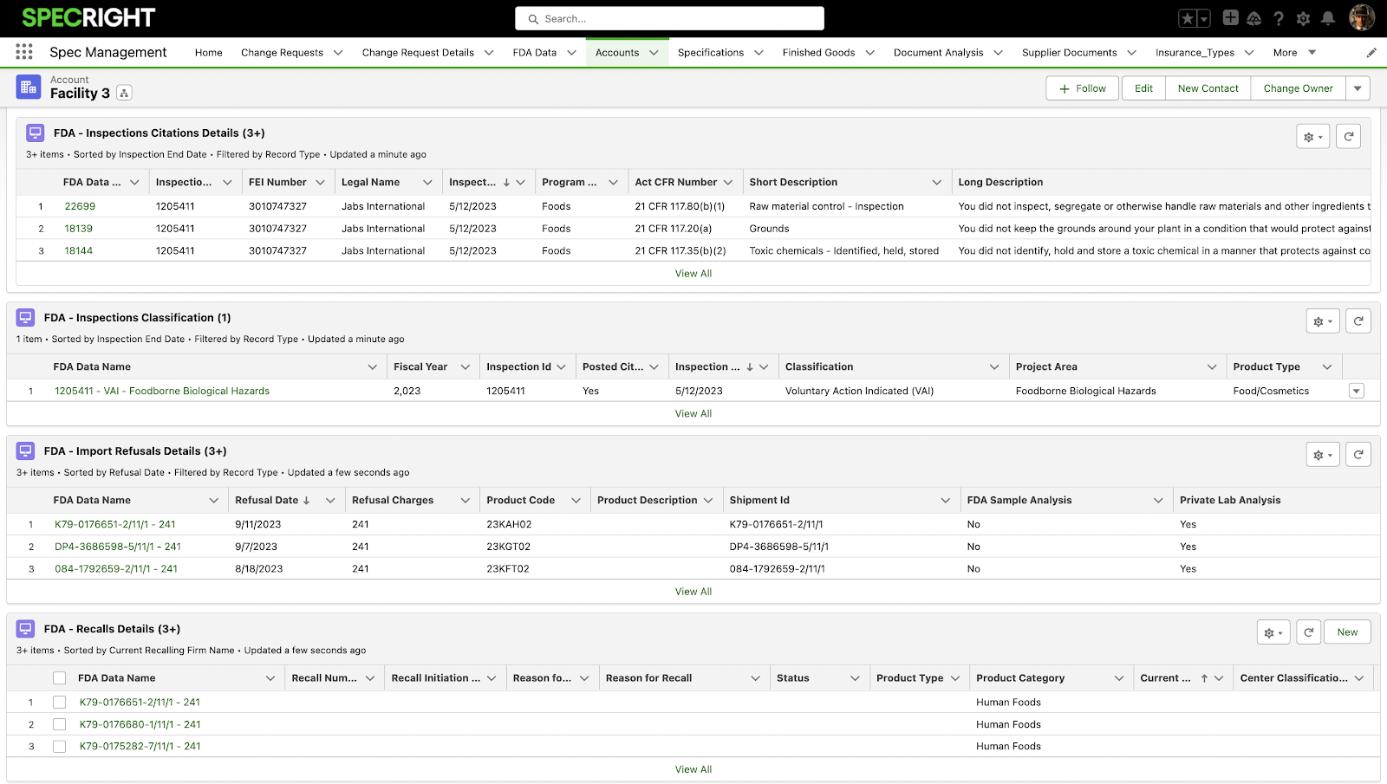This screenshot has height=784, width=1387.
Task: Open the Salesforce Help question mark icon
Action: point(1279,18)
